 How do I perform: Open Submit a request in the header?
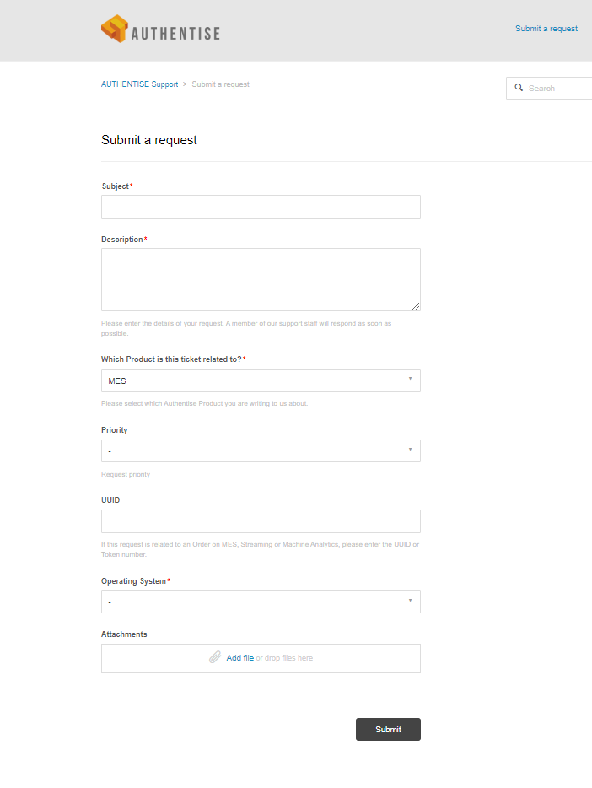[546, 29]
